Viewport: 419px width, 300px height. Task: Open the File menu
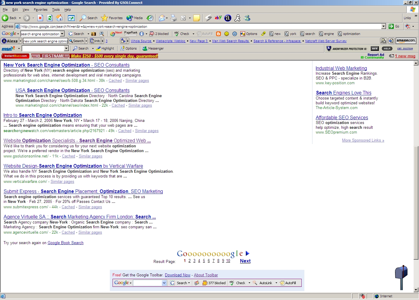tap(5, 10)
